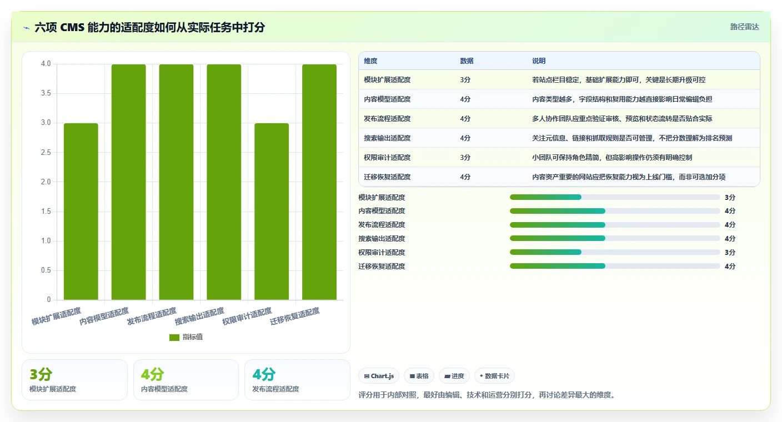Click the 迁移恢复适配度 progress bar

tap(615, 267)
